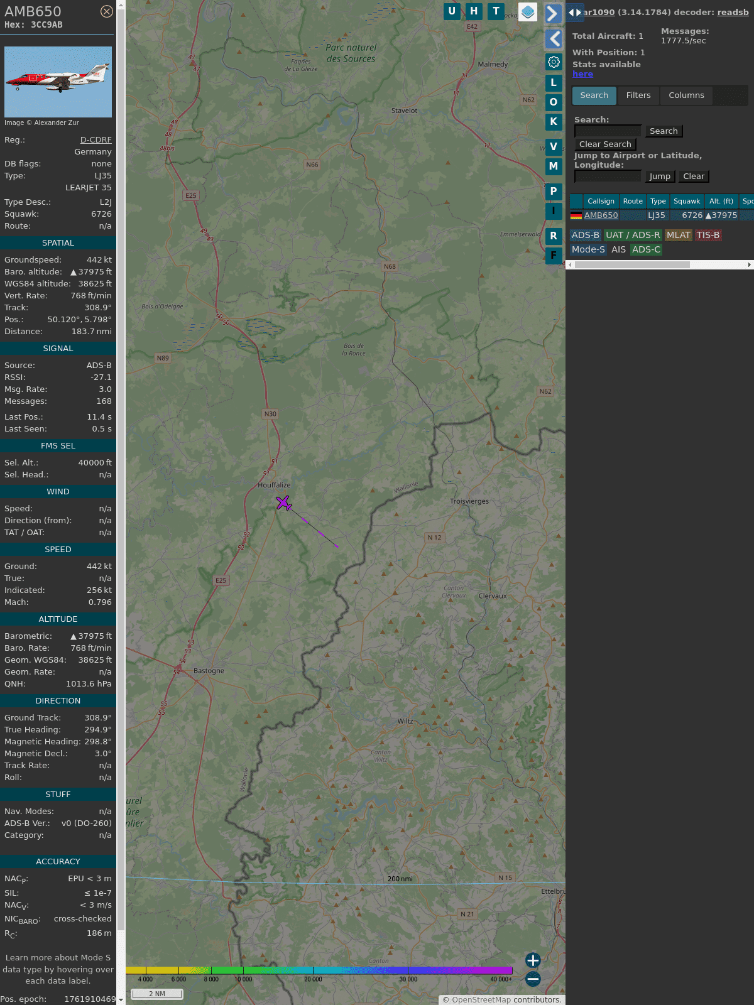Click the MLAT legend label
The image size is (754, 1005).
click(679, 235)
